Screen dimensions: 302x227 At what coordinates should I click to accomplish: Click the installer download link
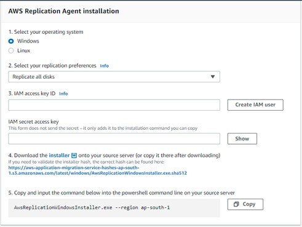click(x=59, y=156)
